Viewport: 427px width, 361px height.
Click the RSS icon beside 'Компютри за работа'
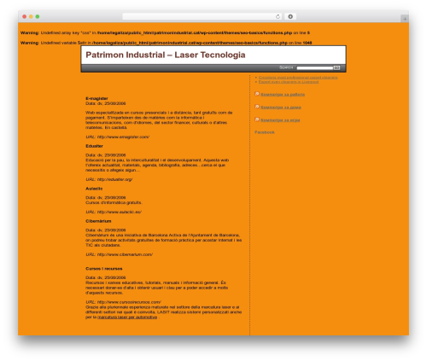tap(257, 94)
